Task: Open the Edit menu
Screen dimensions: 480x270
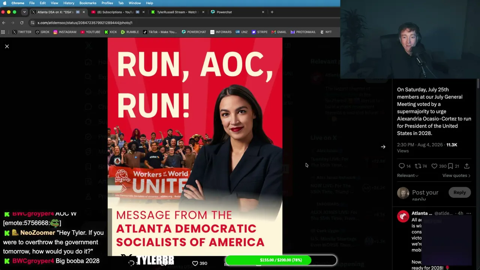Action: click(43, 3)
